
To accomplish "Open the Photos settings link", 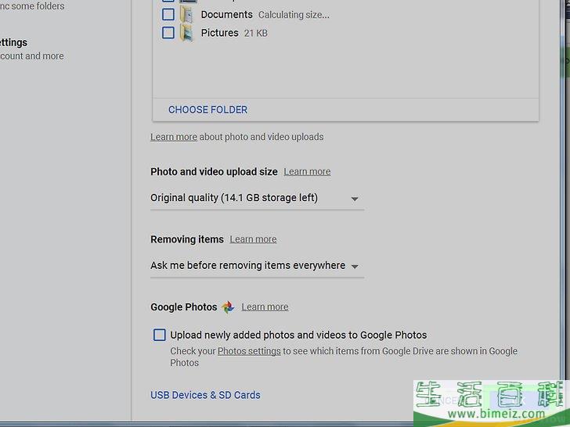I will [x=249, y=351].
